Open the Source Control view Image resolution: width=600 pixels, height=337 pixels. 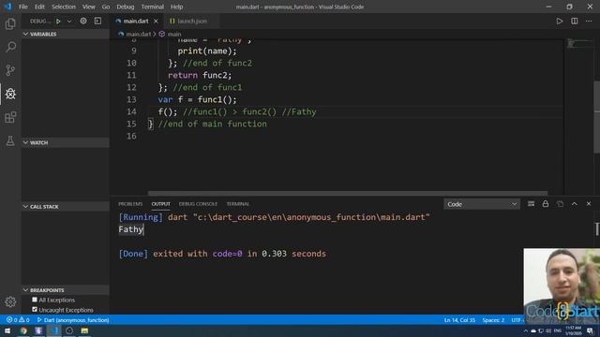10,70
